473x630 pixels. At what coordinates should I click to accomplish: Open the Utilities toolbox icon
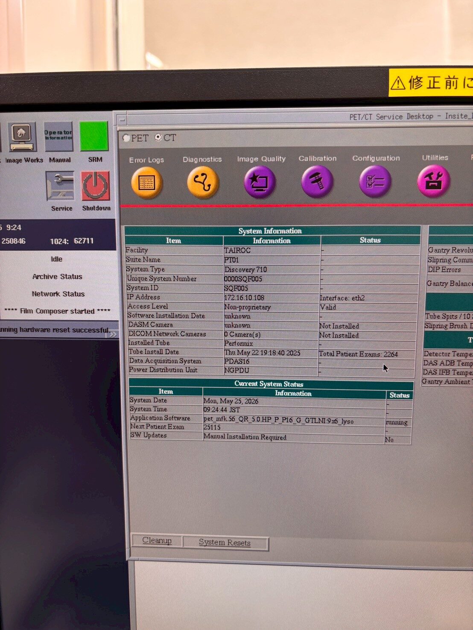pos(433,181)
